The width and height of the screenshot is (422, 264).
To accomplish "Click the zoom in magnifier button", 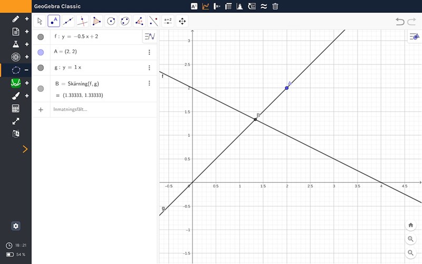I will point(411,239).
